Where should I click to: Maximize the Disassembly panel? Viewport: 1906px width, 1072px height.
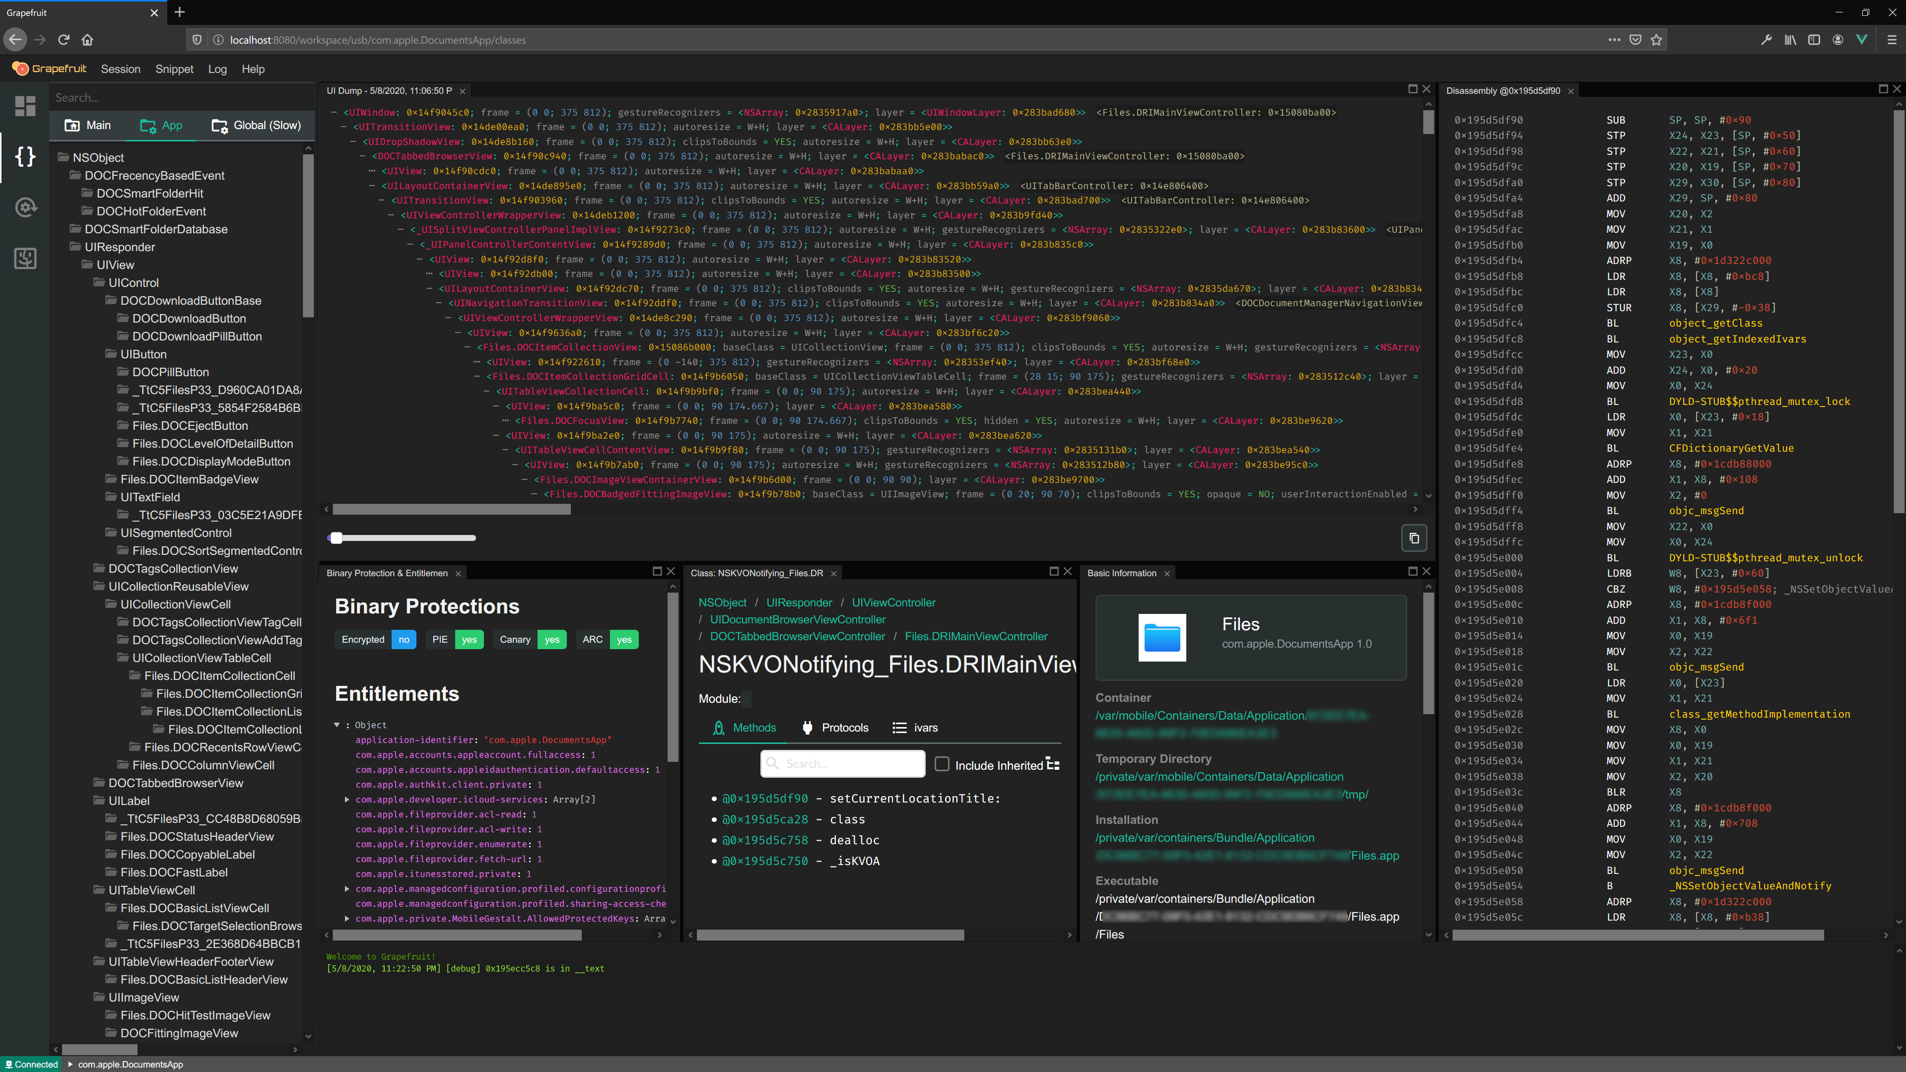(1884, 89)
